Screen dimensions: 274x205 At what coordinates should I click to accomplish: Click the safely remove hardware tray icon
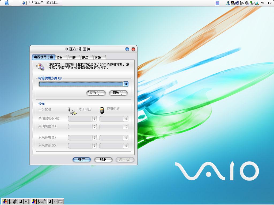252,3
